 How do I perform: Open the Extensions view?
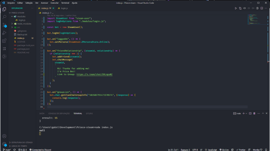pyautogui.click(x=4, y=41)
